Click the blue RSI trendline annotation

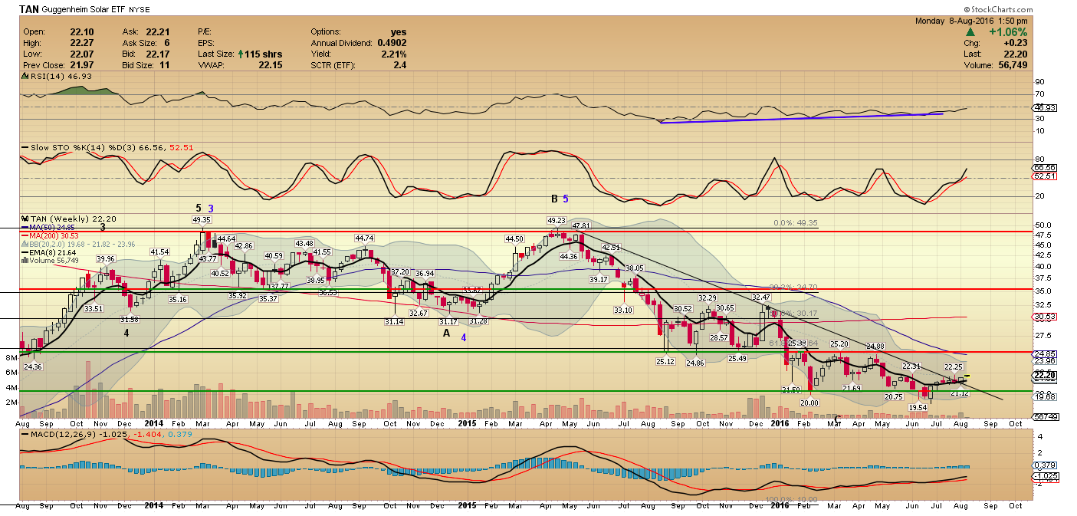pyautogui.click(x=801, y=118)
